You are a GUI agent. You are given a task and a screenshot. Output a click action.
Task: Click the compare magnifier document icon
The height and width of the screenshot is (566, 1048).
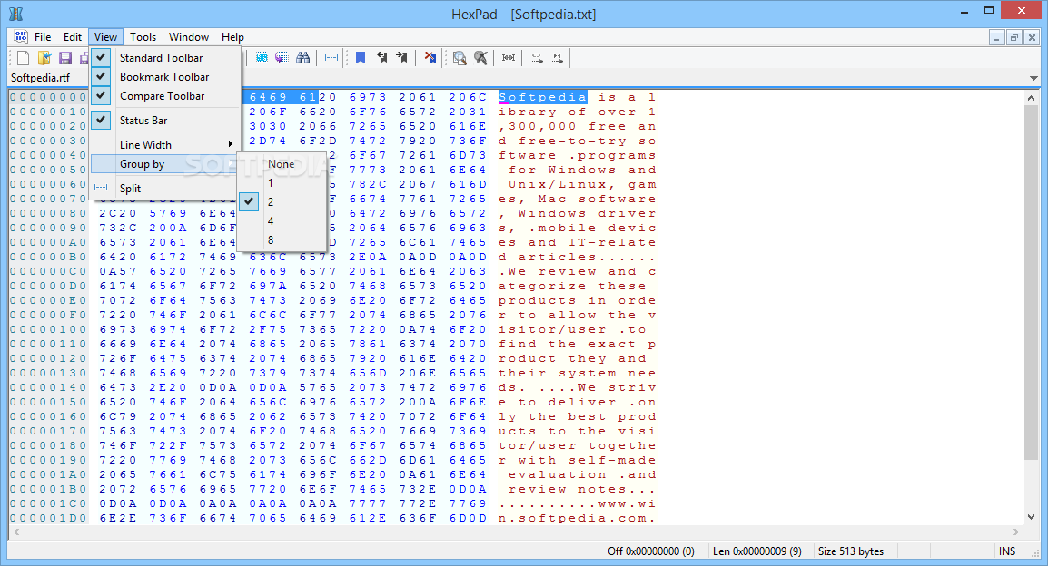tap(460, 58)
